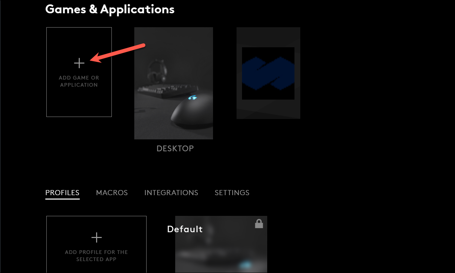
Task: Switch to the SETTINGS tab
Action: point(232,192)
